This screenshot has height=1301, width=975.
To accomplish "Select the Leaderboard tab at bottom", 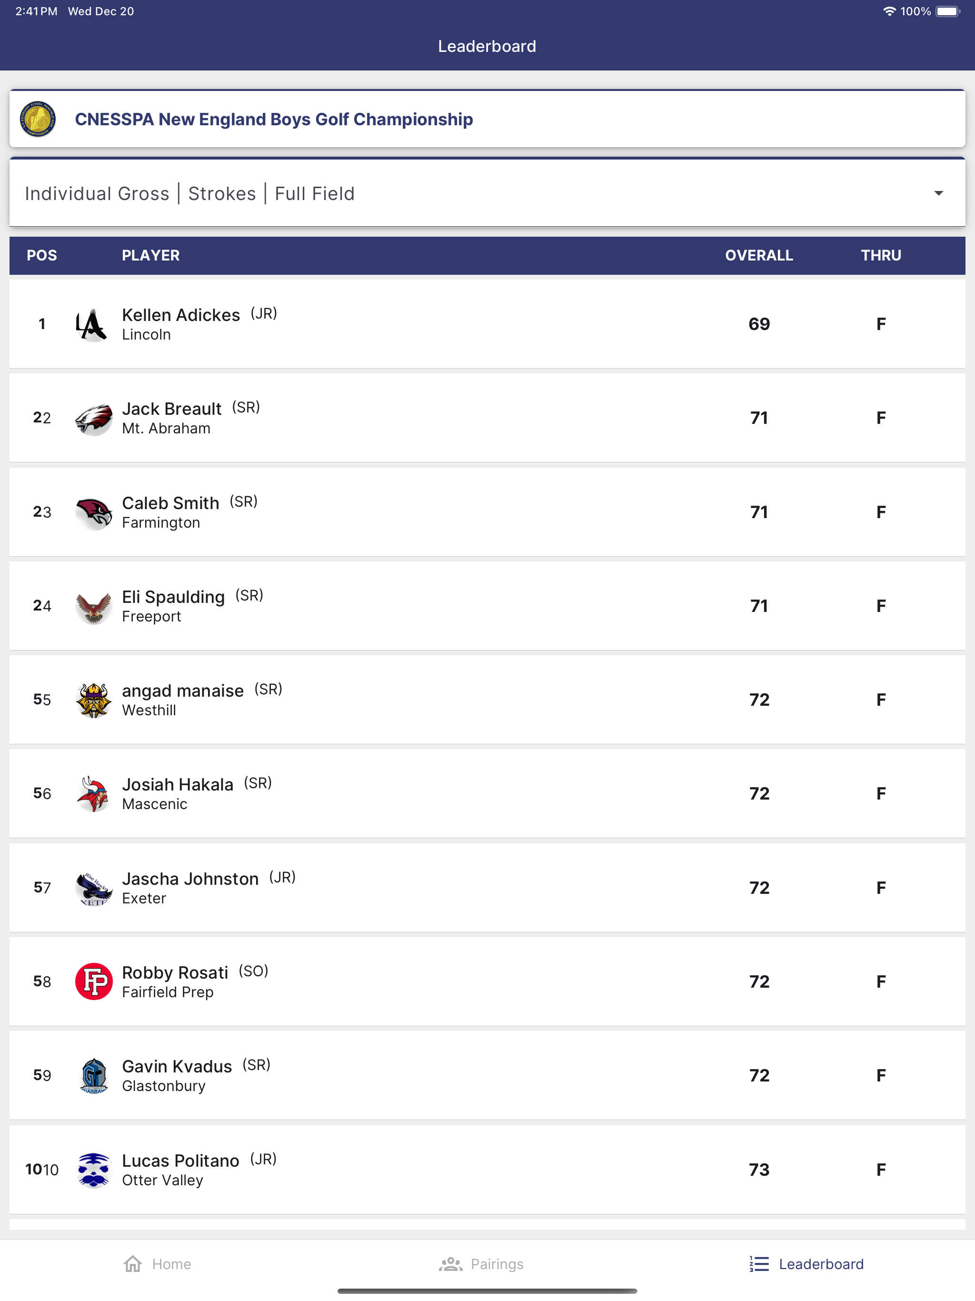I will point(806,1264).
